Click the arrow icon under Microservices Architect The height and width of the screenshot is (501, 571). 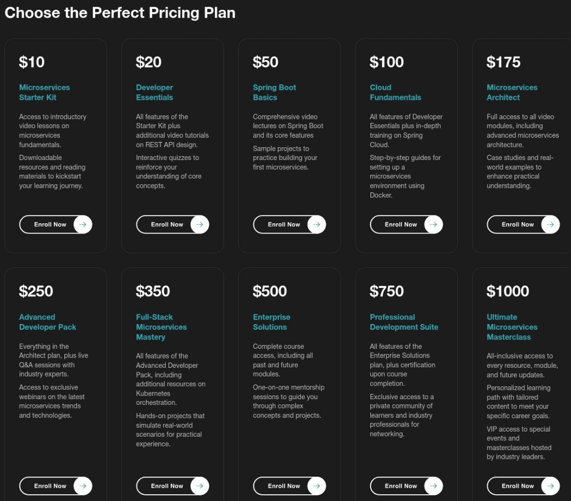(550, 224)
